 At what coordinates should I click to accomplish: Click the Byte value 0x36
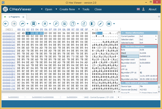[x=142, y=50]
